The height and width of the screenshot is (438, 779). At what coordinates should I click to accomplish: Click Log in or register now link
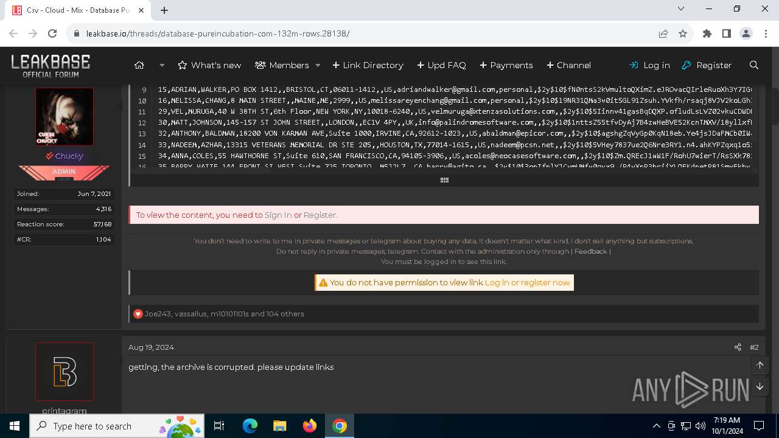pyautogui.click(x=528, y=282)
